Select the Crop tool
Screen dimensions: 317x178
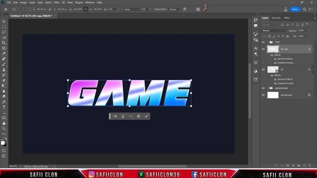pos(4,43)
